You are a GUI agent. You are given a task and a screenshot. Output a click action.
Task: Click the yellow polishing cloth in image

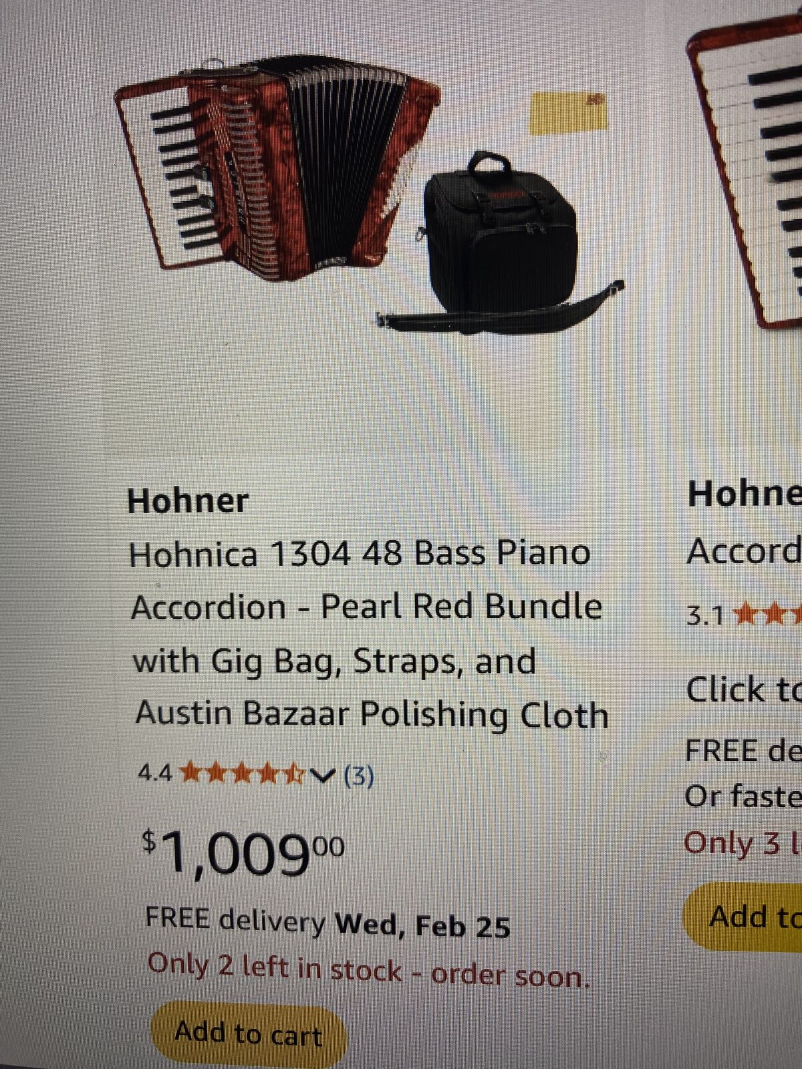point(568,113)
